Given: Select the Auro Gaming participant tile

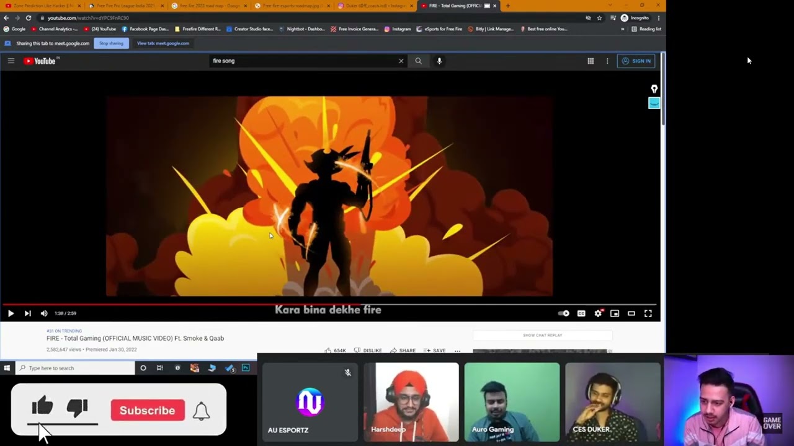Looking at the screenshot, I should point(512,402).
